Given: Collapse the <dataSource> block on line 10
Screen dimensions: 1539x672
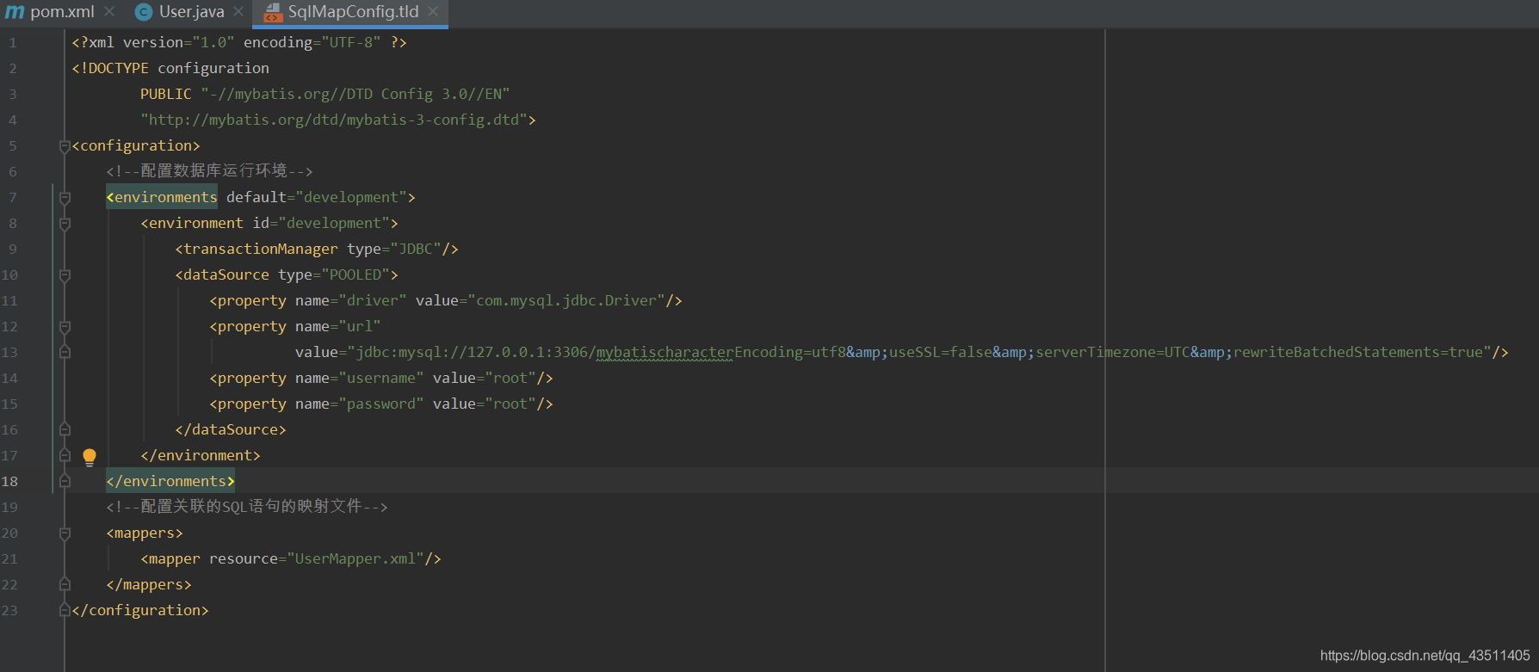Looking at the screenshot, I should point(65,275).
